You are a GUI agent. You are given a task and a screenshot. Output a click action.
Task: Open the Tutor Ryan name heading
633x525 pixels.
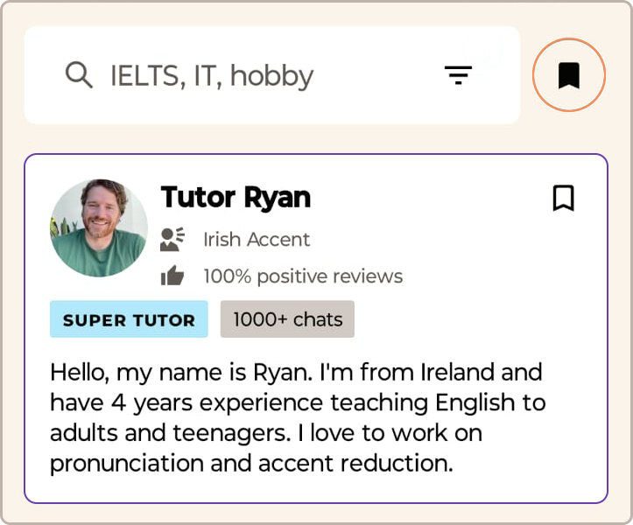(x=236, y=198)
